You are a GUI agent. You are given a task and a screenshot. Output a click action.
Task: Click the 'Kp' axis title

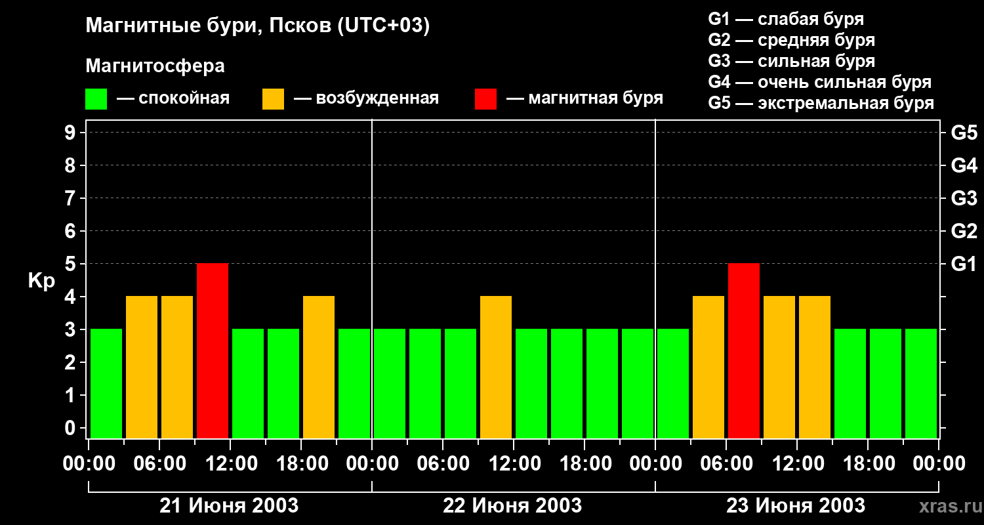pos(41,281)
